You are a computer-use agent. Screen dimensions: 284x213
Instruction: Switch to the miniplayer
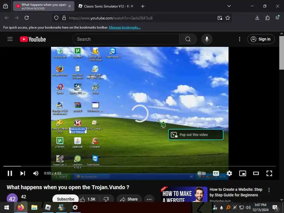coord(242,173)
